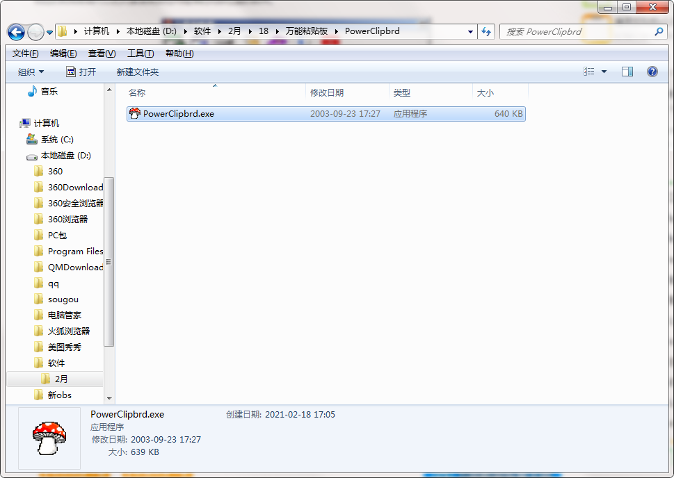Open the 360安全浏览器 folder
This screenshot has height=478, width=674.
(75, 203)
